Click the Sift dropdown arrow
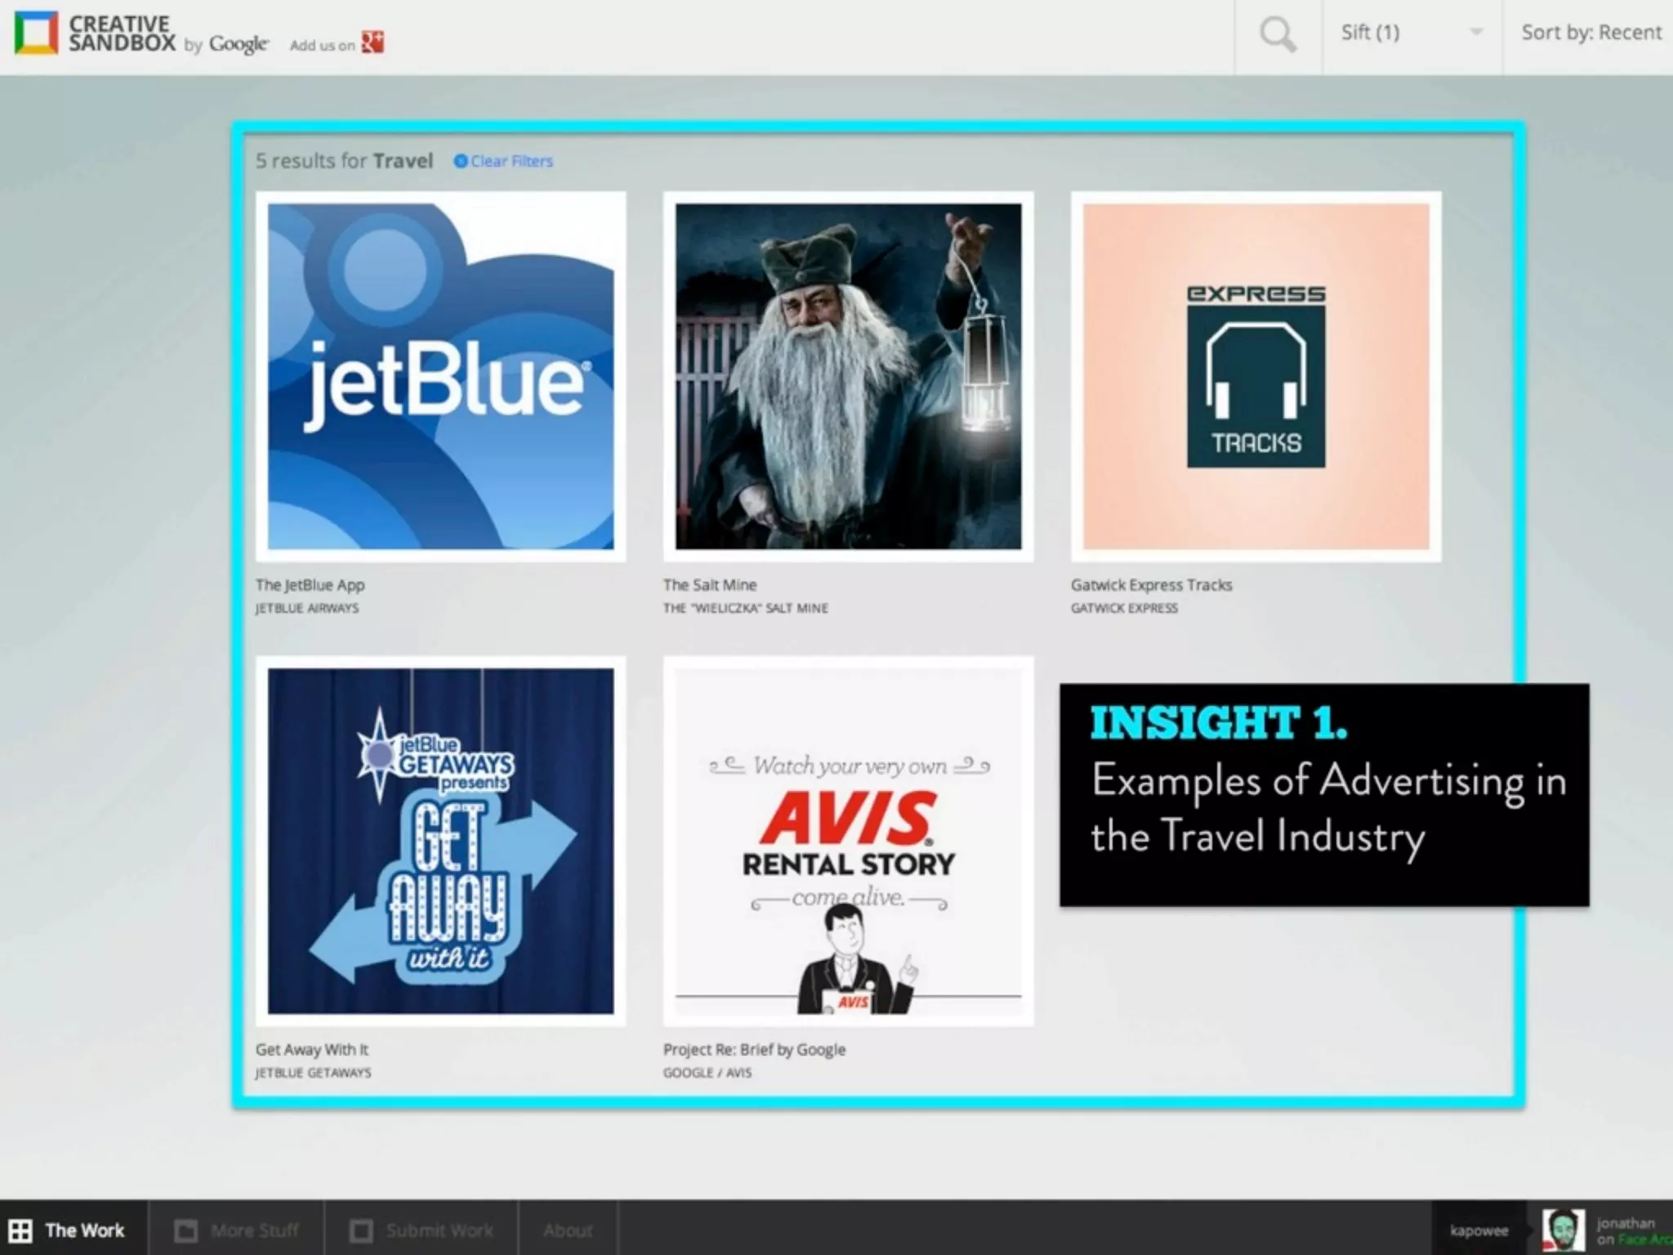 (1475, 33)
